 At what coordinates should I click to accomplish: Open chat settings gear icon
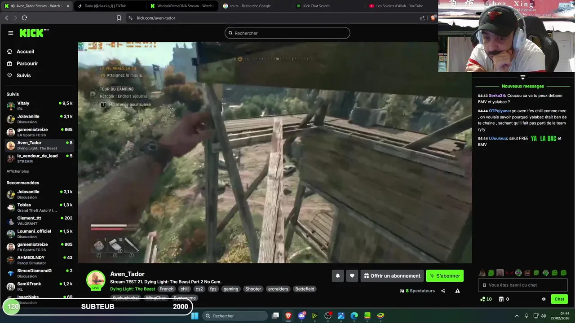(x=544, y=299)
